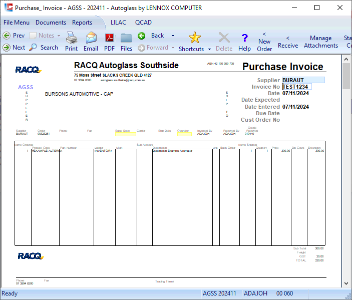Open the Documents menu
This screenshot has width=352, height=300.
51,23
